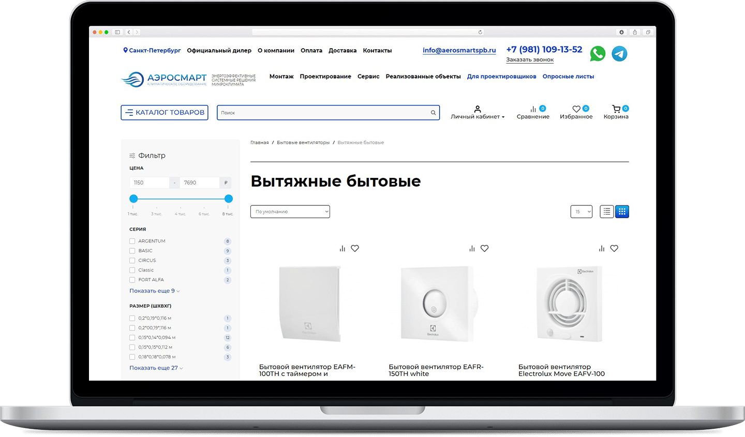
Task: Click the Aerosmart logo
Action: point(164,79)
